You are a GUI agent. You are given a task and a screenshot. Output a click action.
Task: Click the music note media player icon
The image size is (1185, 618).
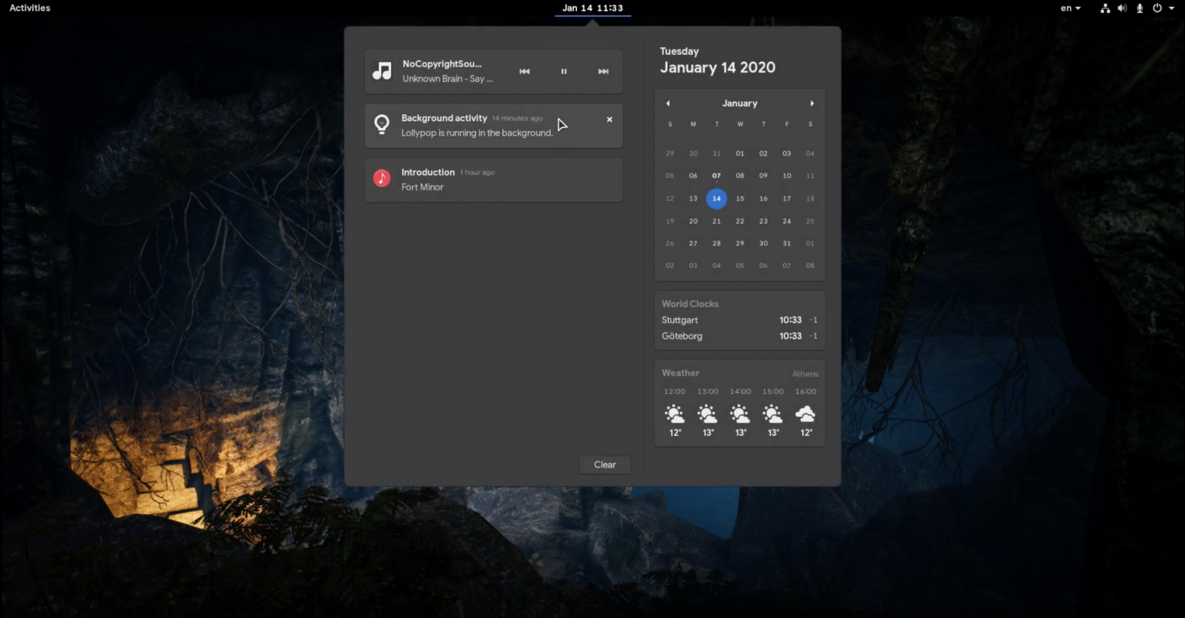382,71
